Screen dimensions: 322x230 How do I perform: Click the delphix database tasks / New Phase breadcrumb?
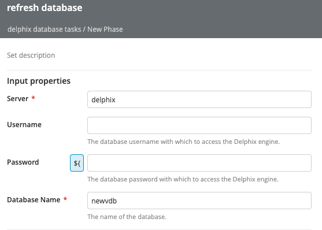[65, 29]
